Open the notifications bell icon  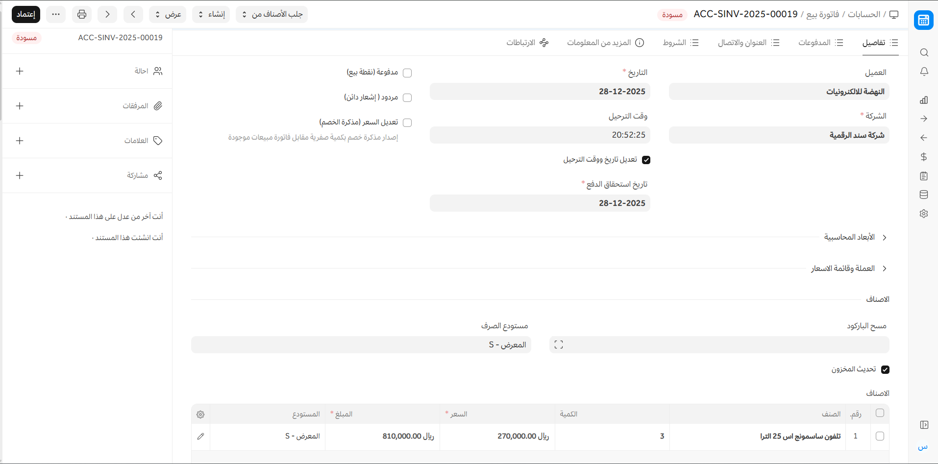click(x=924, y=72)
